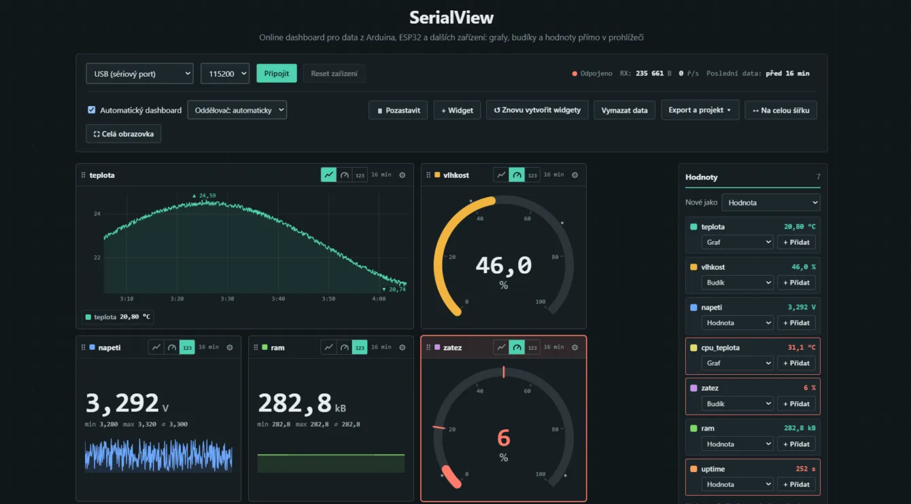The width and height of the screenshot is (911, 504).
Task: Open settings gear of the ram widget
Action: (x=402, y=348)
